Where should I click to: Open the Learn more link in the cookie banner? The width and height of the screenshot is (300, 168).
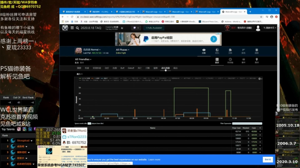pyautogui.click(x=154, y=160)
